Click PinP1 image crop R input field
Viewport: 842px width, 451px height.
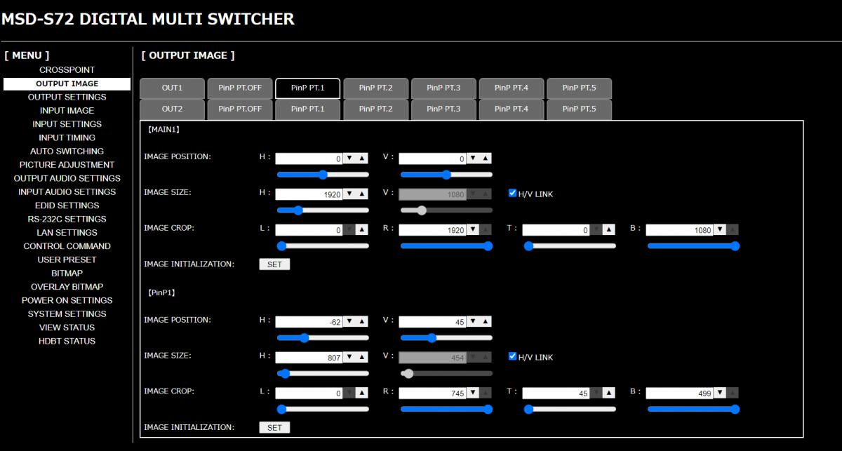[x=432, y=393]
